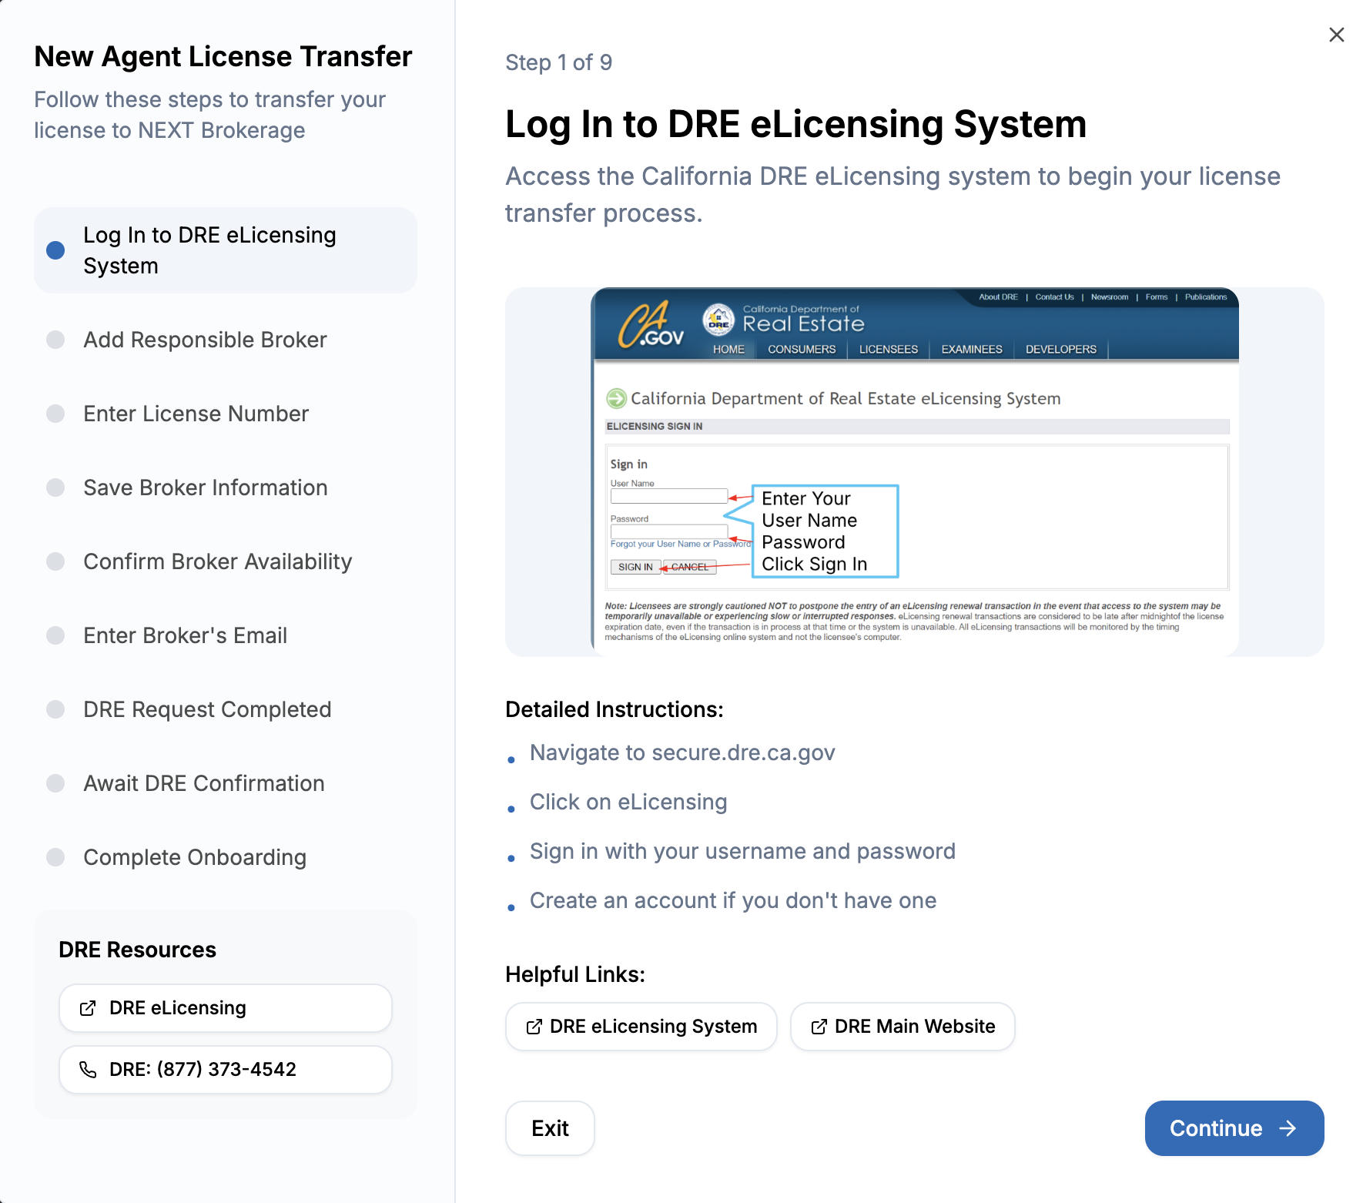This screenshot has height=1203, width=1363.
Task: Click the Continue button
Action: point(1234,1128)
